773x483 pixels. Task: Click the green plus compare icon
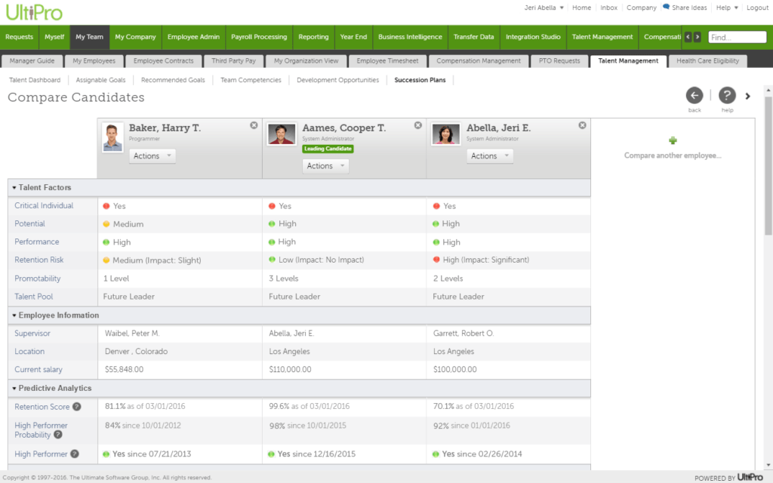click(673, 140)
